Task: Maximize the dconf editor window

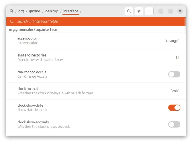Action: pos(170,11)
